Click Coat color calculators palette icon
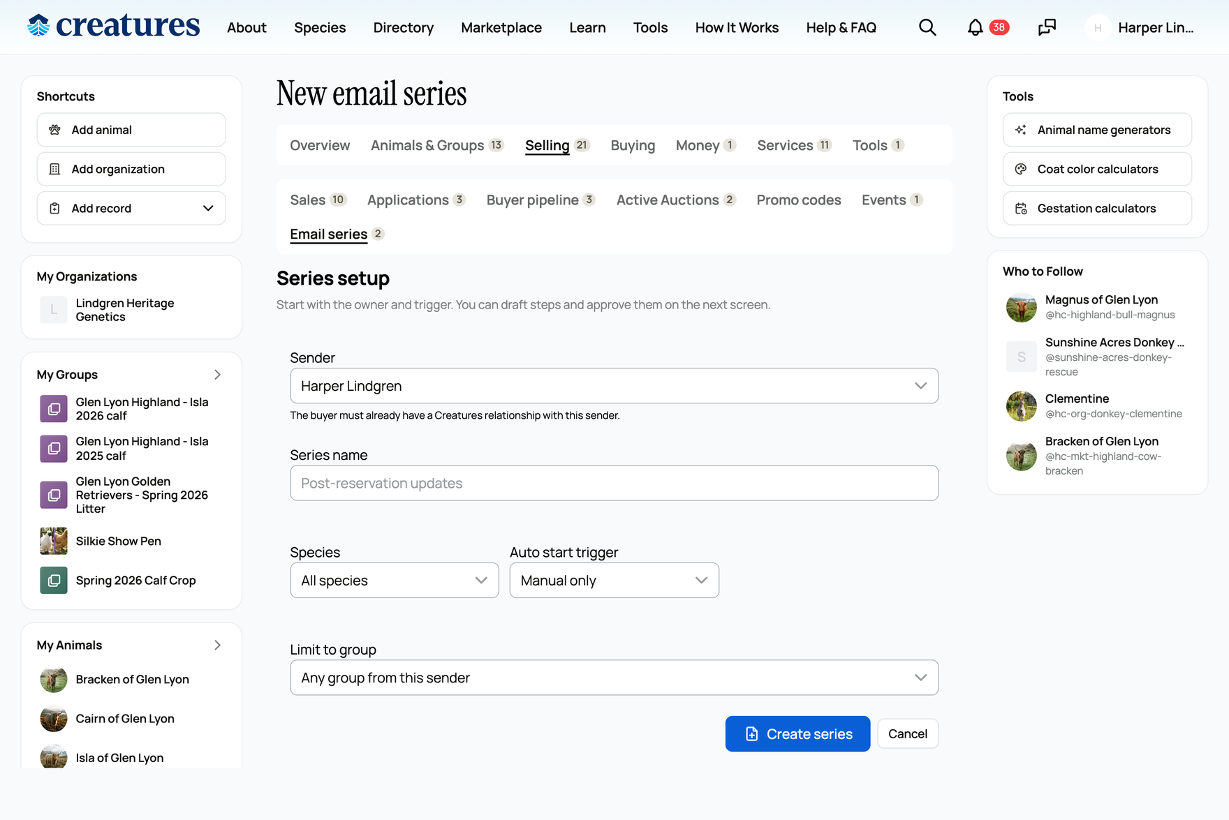Viewport: 1229px width, 820px height. (x=1021, y=169)
